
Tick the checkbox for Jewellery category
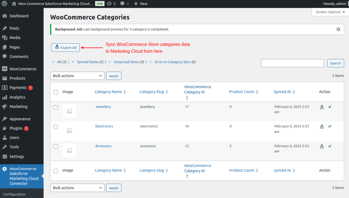tap(56, 107)
